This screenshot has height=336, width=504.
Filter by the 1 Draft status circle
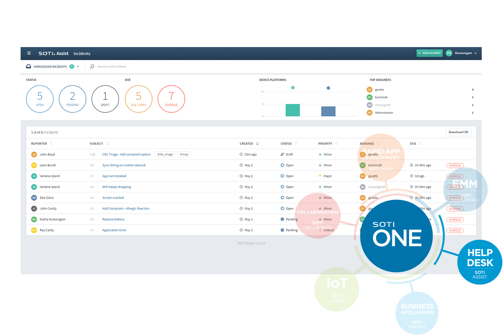click(x=105, y=99)
